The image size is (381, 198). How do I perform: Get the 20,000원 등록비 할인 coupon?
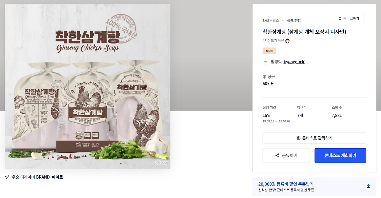(x=314, y=187)
